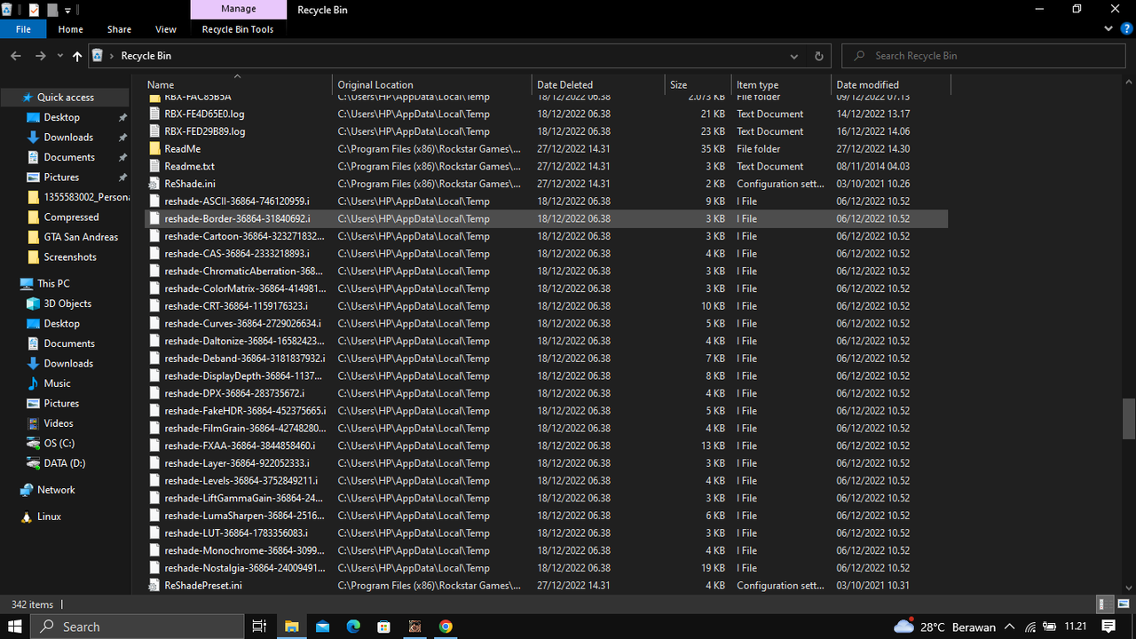Open OS (C:) drive
Viewport: 1136px width, 639px height.
59,443
